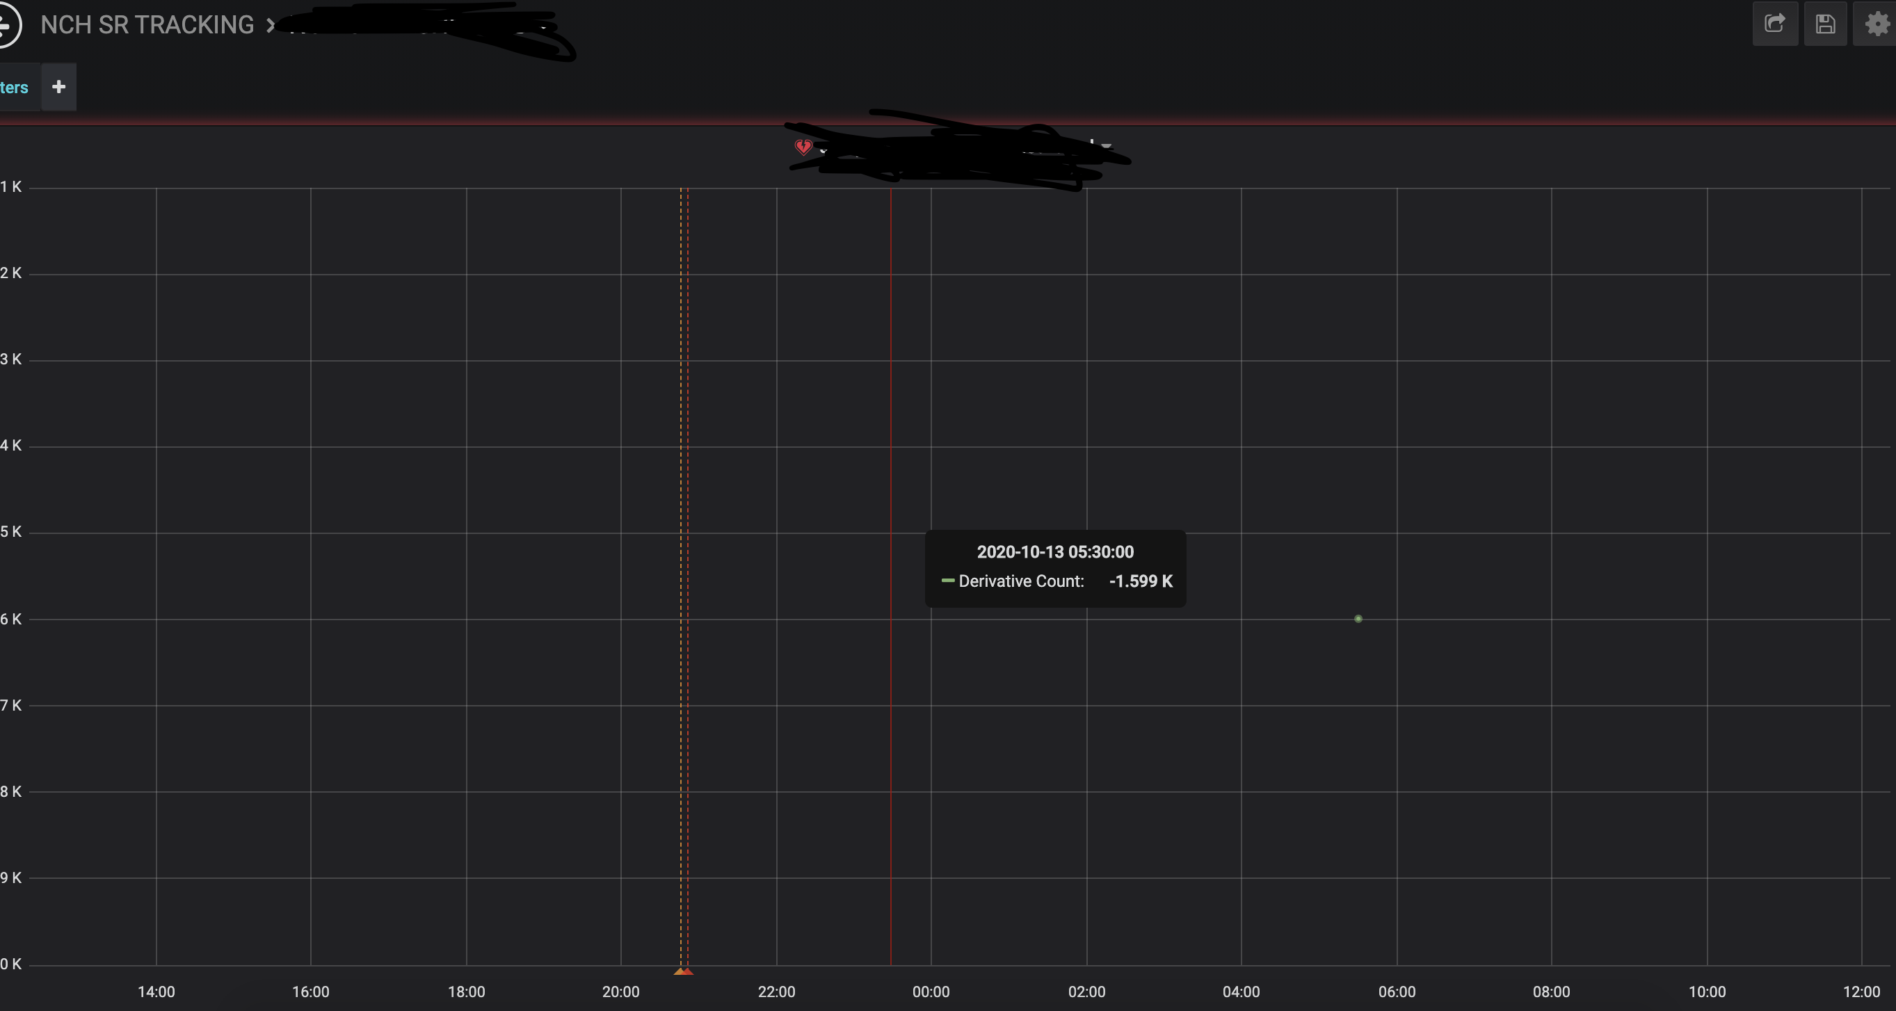Screen dimensions: 1896x1011
Task: Open dashboard settings via the gear icon
Action: click(1874, 24)
